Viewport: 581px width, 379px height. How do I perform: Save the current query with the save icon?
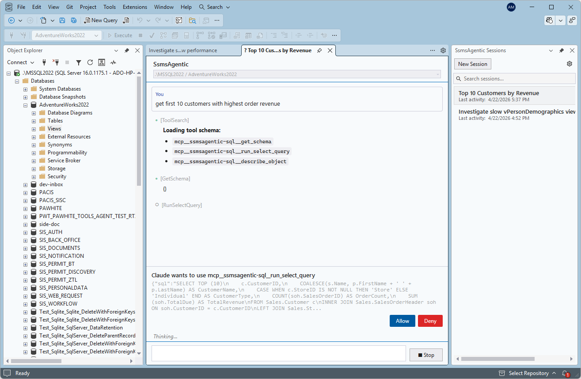[62, 20]
